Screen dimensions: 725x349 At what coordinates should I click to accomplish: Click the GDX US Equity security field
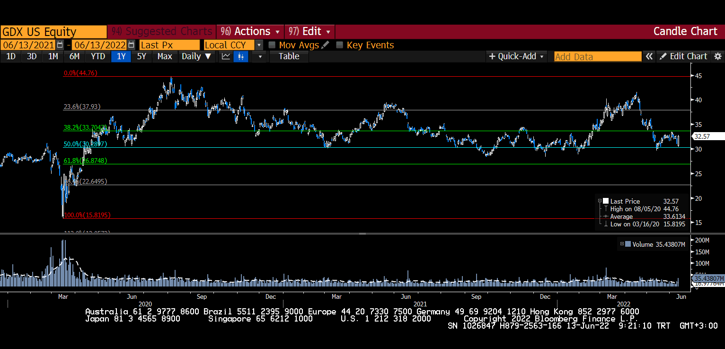[53, 32]
